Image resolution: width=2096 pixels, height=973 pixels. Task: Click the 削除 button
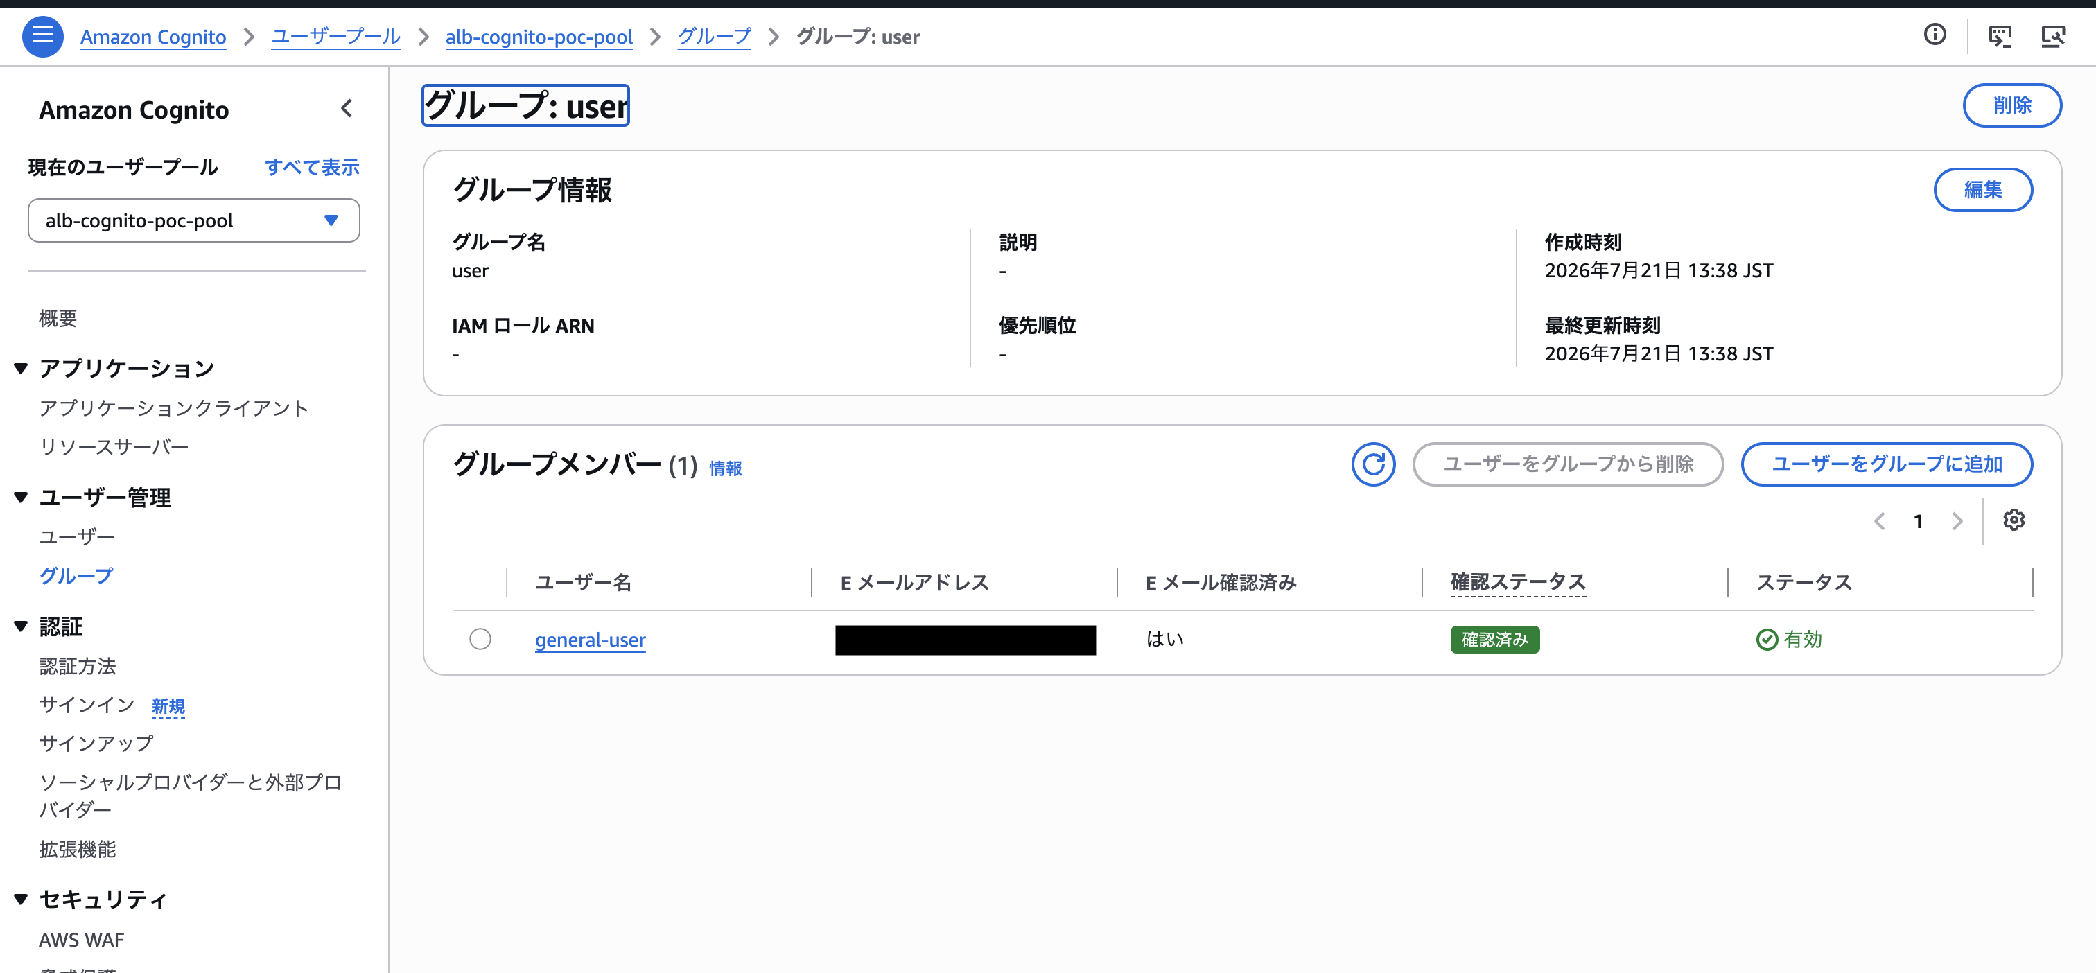tap(2011, 105)
